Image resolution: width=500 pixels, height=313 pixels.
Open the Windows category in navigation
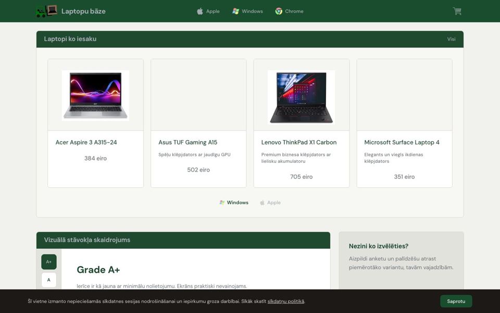[x=248, y=11]
